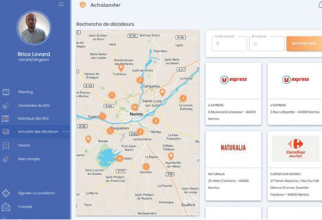Click address 3 Rue Lafayette - 44000 Nantes

pos(295,112)
